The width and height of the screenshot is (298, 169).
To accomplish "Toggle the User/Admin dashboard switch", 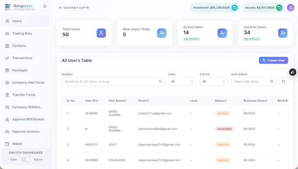I will tap(26, 159).
